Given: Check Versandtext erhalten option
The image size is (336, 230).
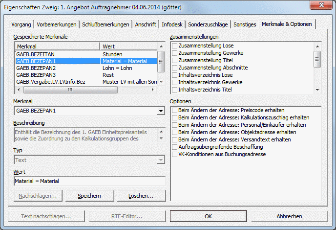Looking at the screenshot, I should (175, 139).
